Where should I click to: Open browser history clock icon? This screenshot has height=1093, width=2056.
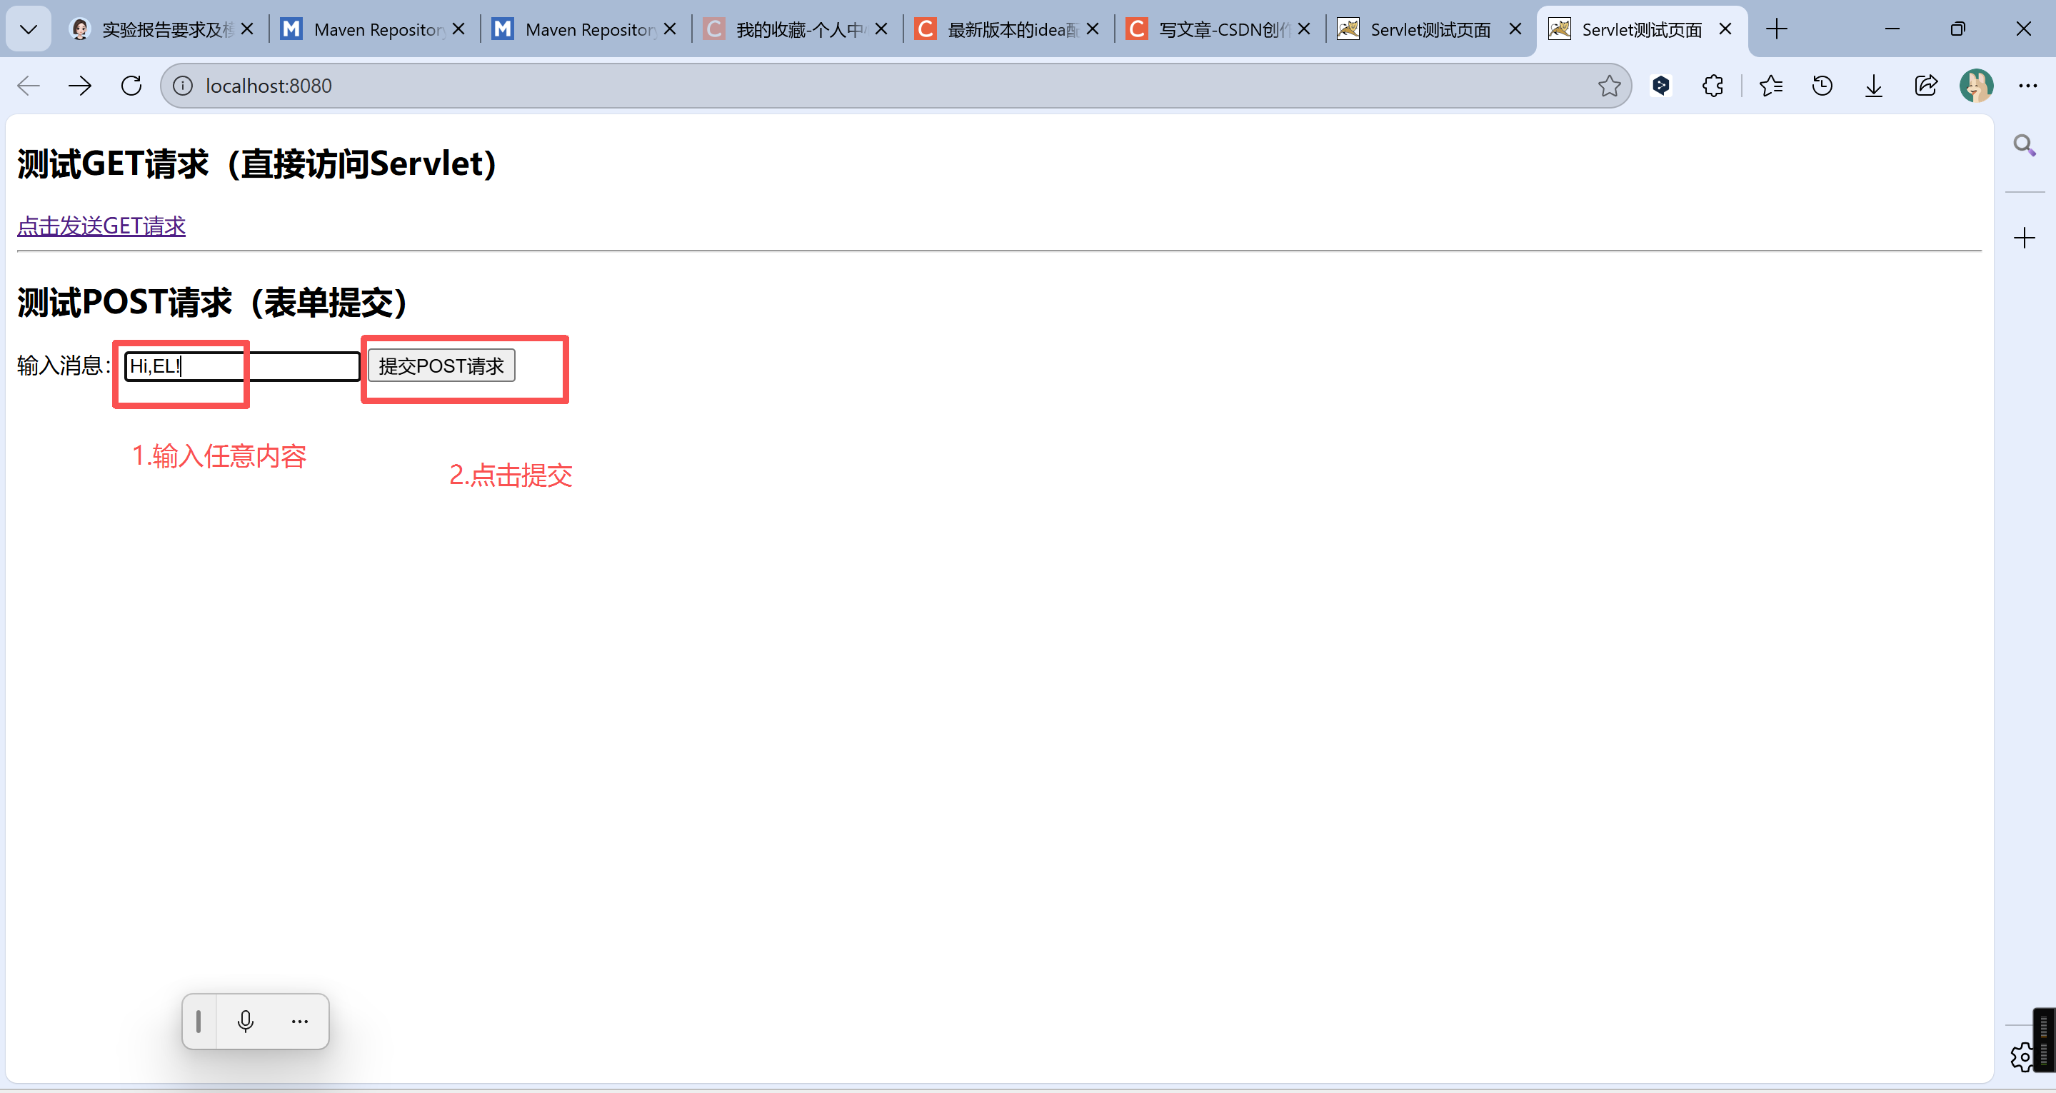point(1822,86)
